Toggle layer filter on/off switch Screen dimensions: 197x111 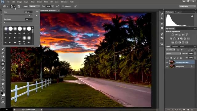pos(195,50)
